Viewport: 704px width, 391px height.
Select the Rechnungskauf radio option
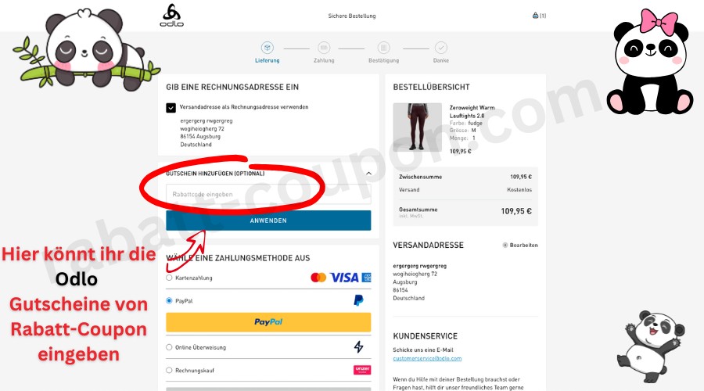click(x=169, y=371)
